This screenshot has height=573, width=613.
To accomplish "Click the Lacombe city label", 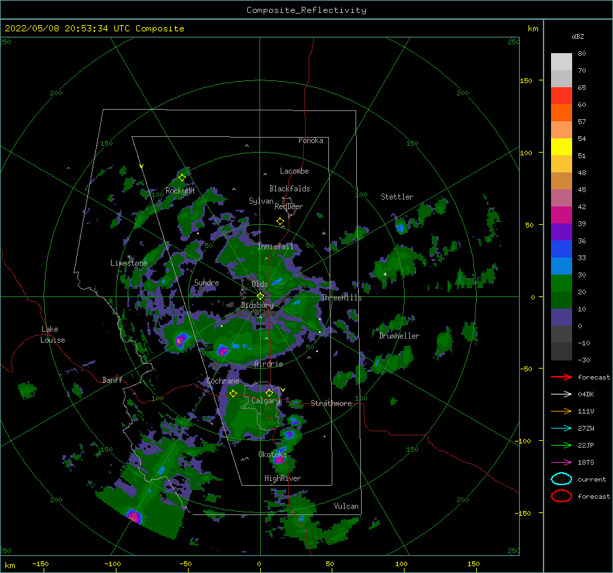I will [x=294, y=171].
